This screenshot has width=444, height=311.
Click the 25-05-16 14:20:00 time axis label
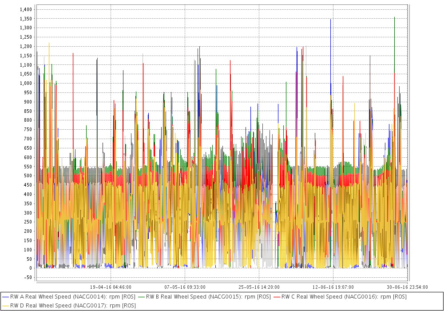(x=259, y=287)
